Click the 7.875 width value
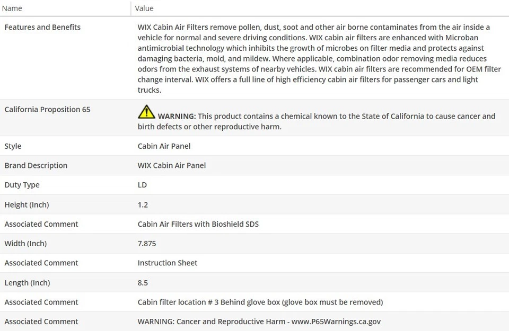 pyautogui.click(x=147, y=244)
